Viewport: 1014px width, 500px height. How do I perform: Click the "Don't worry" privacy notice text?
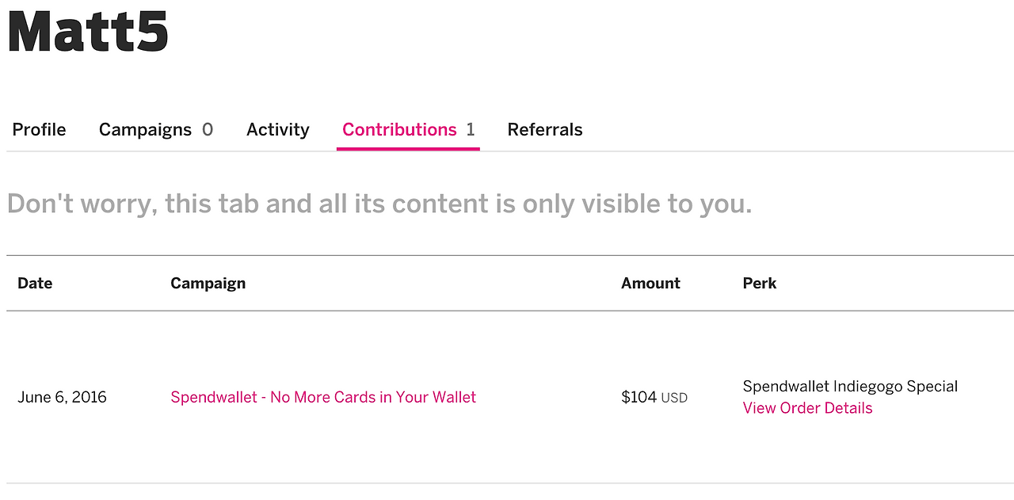[x=379, y=204]
